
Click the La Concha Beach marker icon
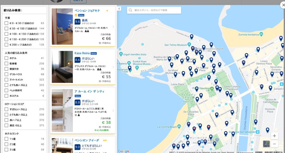click(x=179, y=127)
